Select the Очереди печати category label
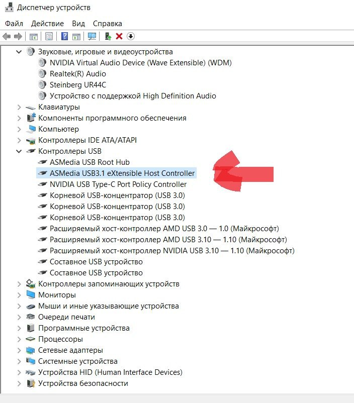 (66, 317)
